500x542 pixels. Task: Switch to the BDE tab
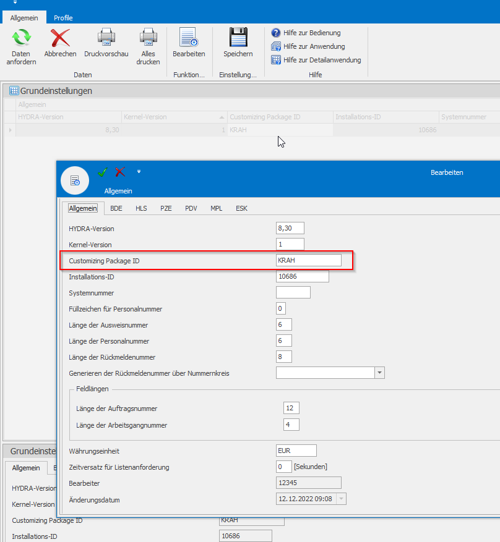[116, 208]
